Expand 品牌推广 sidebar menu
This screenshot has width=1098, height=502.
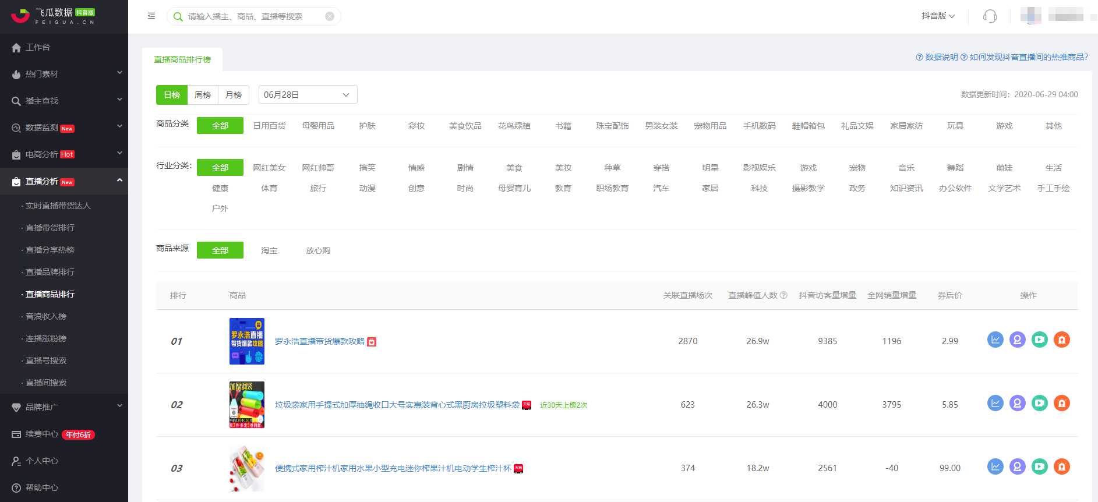point(64,407)
